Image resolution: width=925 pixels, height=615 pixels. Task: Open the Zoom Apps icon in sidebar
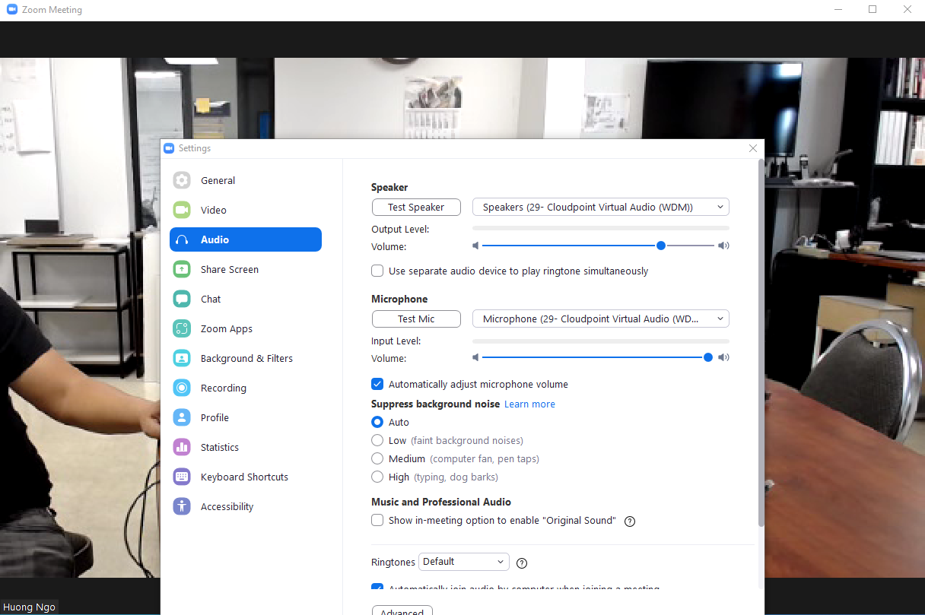182,328
